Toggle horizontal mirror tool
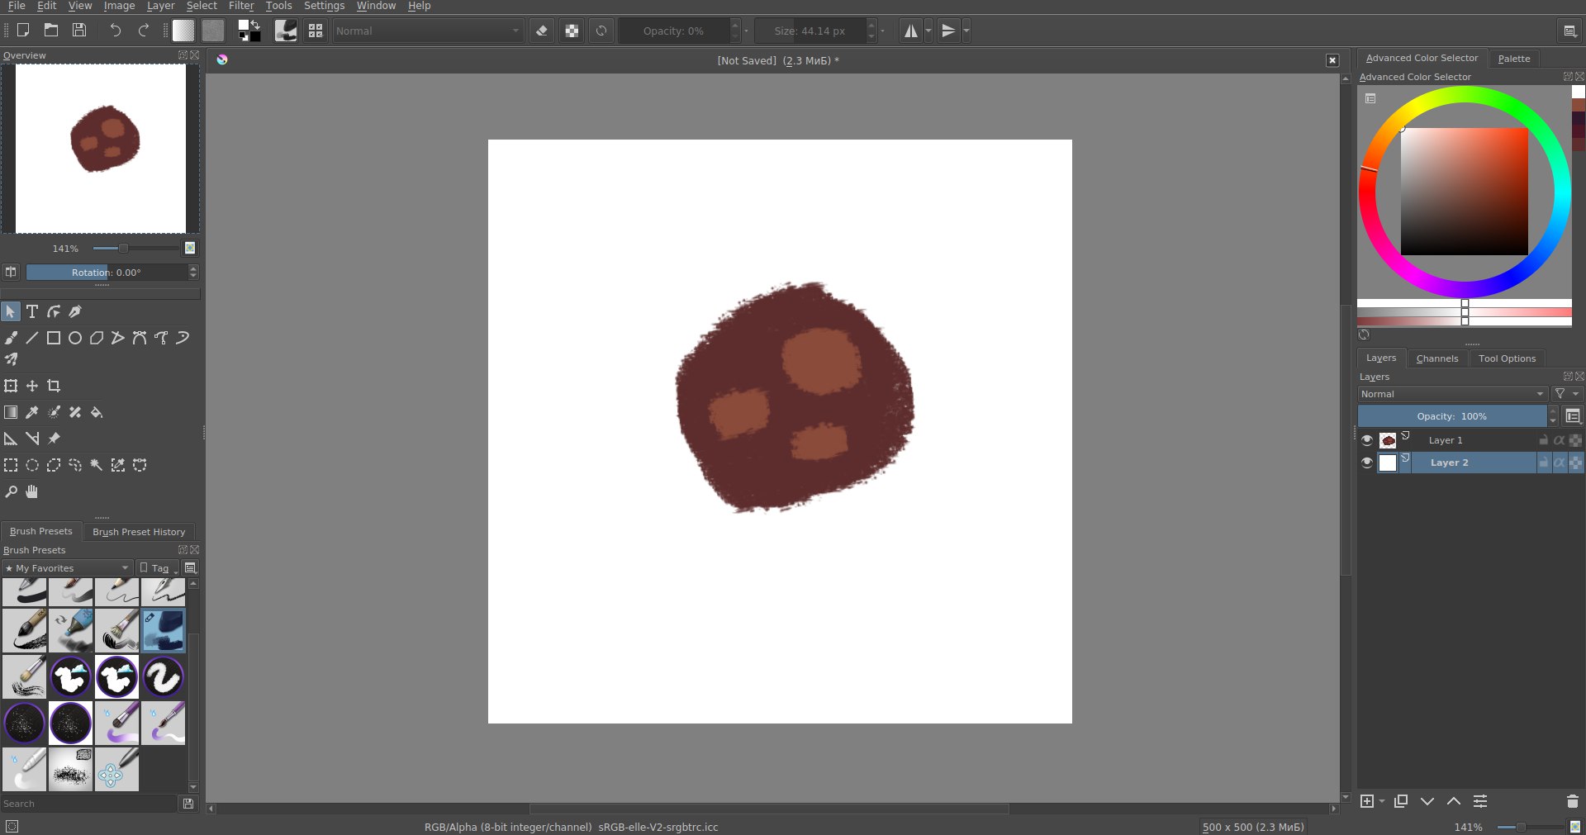This screenshot has height=835, width=1586. point(910,31)
